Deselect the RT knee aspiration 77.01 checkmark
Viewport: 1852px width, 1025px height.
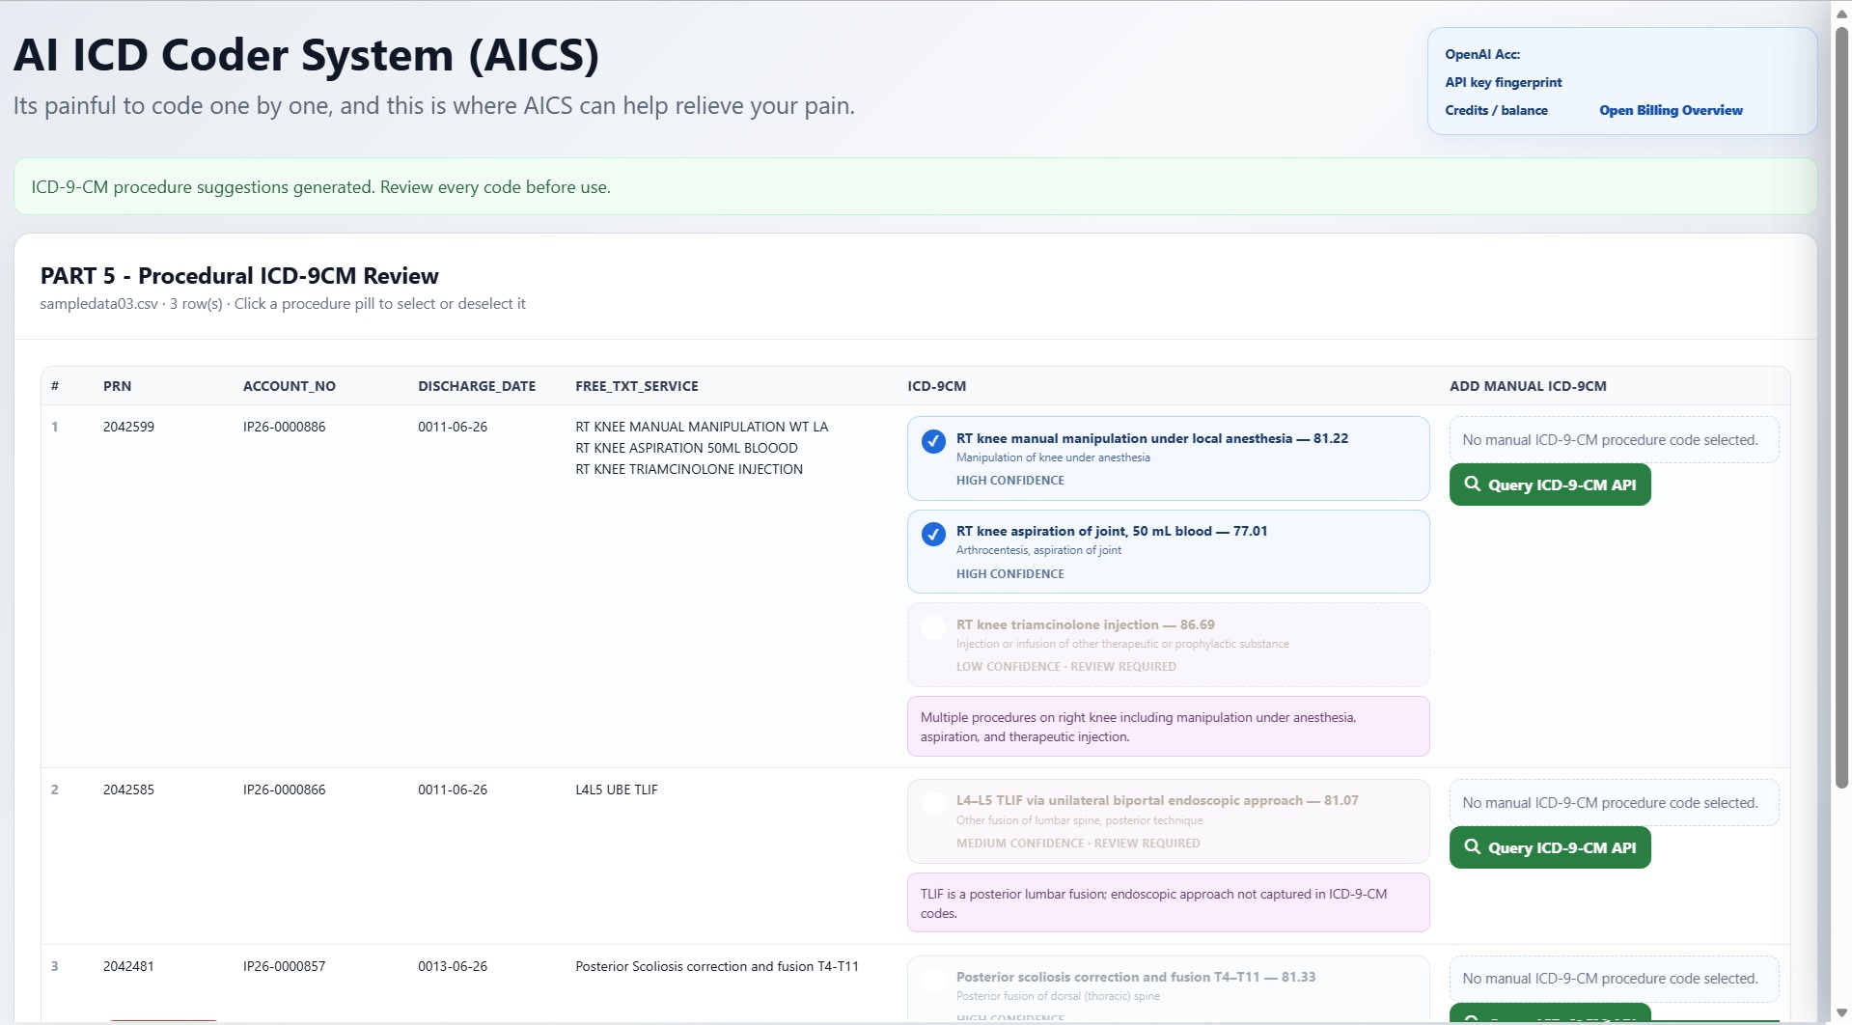[933, 534]
